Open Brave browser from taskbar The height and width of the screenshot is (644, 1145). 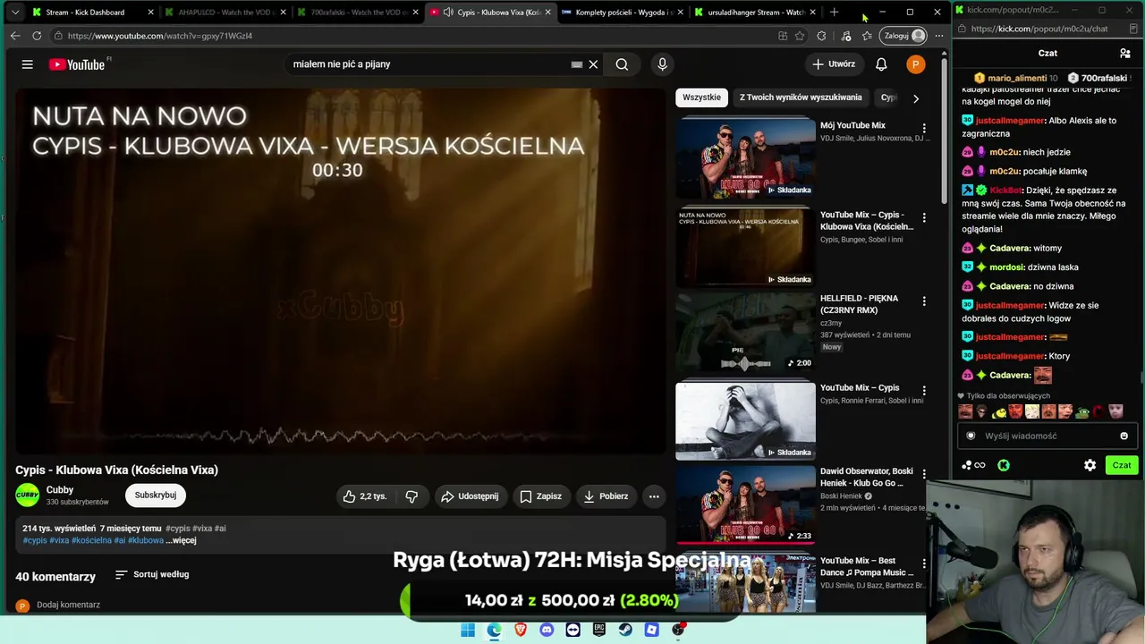point(521,630)
